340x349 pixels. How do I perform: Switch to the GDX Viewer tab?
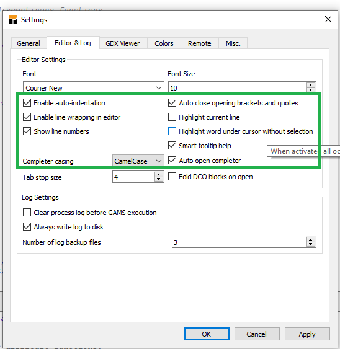click(x=123, y=43)
